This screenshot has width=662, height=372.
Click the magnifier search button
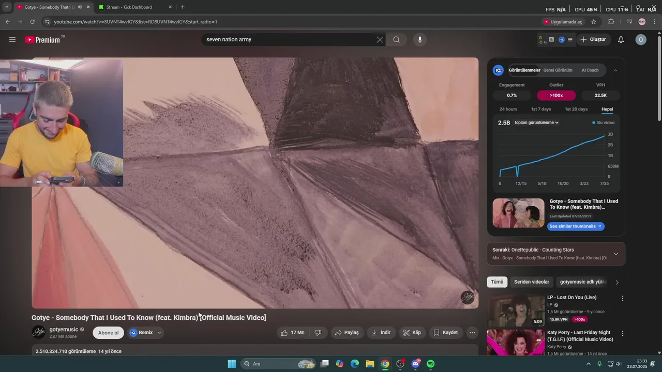pyautogui.click(x=396, y=39)
